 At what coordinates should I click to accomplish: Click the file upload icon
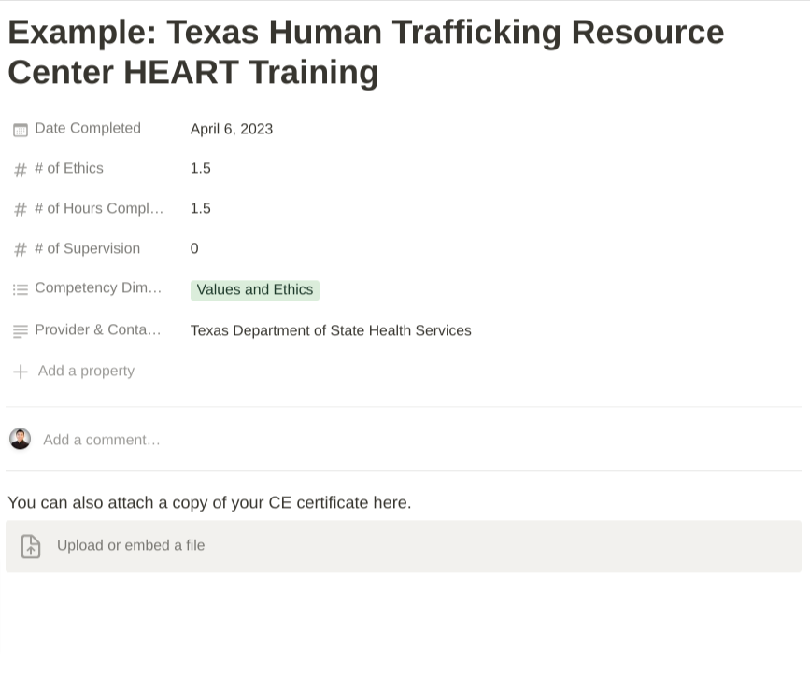pyautogui.click(x=31, y=546)
